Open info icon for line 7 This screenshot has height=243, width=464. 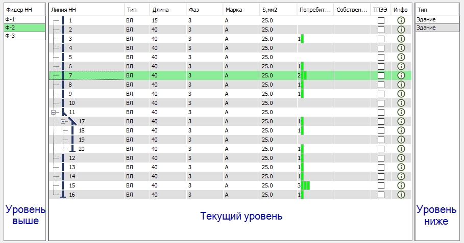[x=401, y=75]
